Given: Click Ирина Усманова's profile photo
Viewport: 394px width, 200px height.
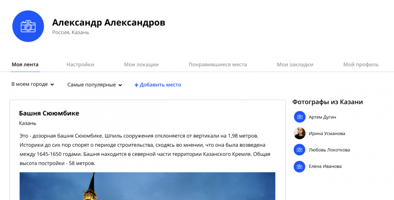Looking at the screenshot, I should pos(299,133).
